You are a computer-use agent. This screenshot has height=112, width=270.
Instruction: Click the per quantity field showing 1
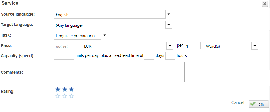(x=192, y=46)
